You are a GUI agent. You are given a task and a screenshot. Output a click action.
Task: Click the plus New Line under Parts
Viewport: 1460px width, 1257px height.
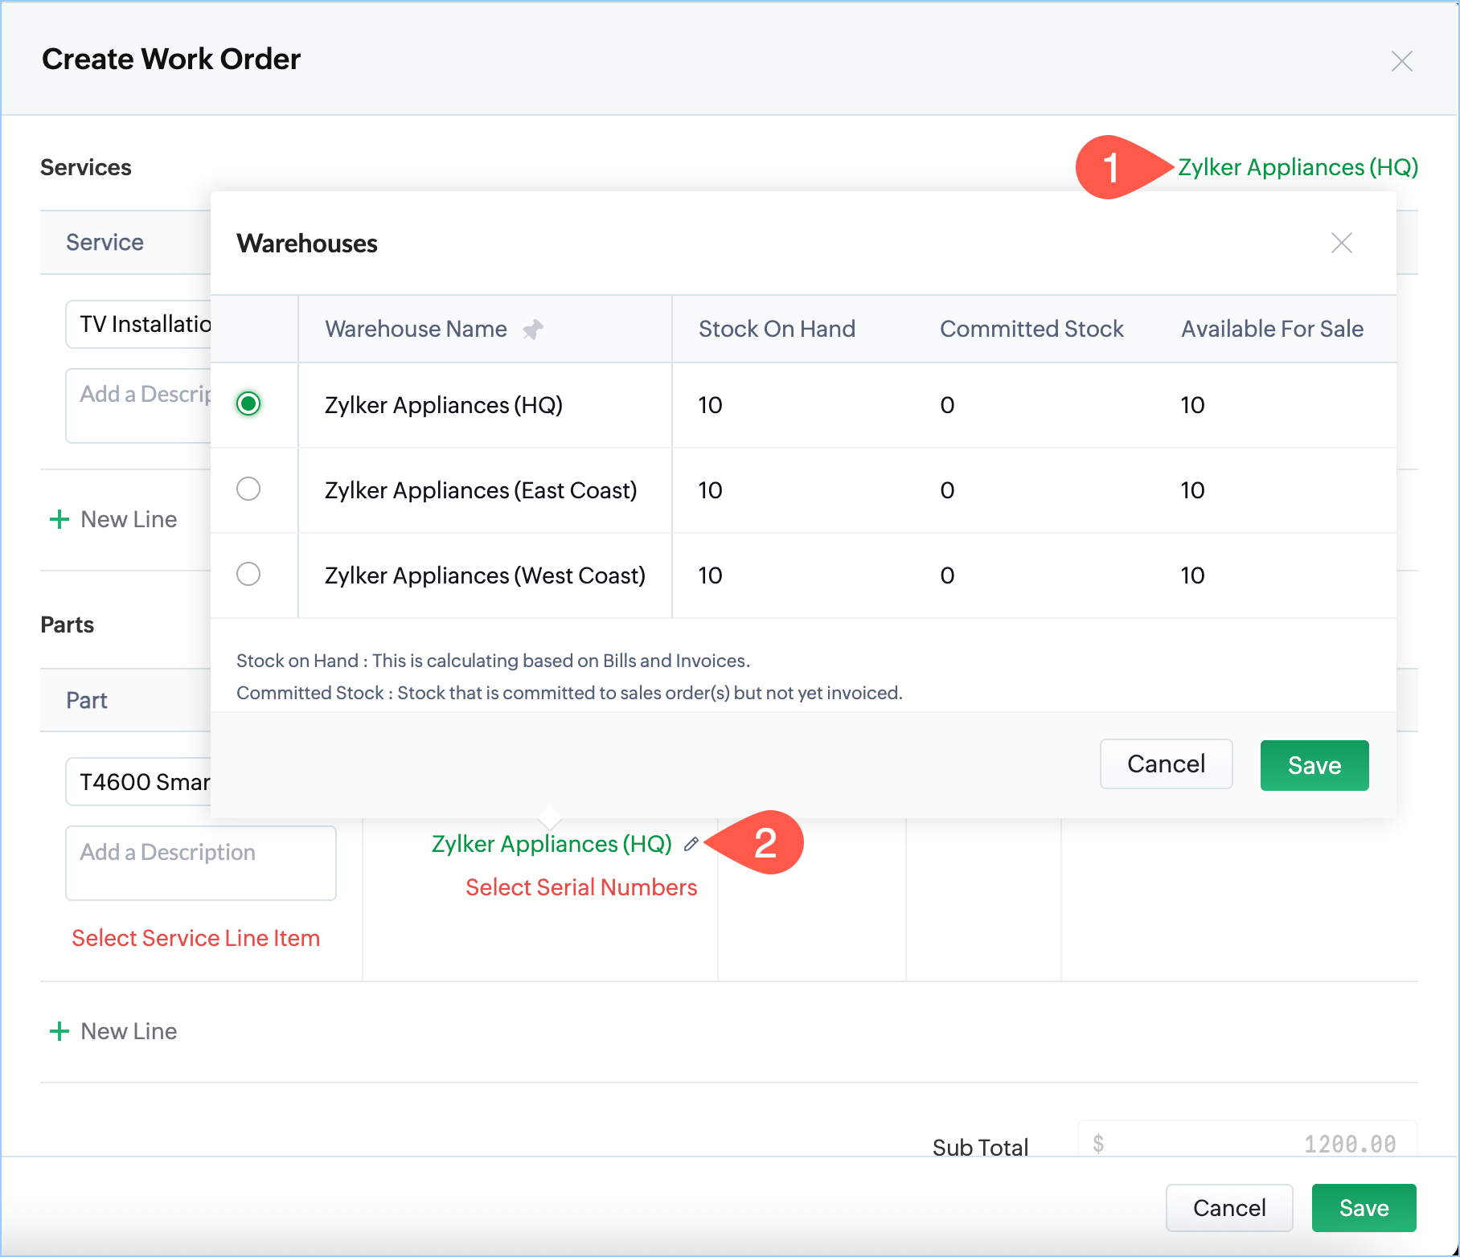tap(113, 1031)
